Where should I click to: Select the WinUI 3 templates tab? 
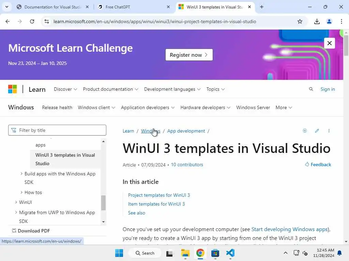tap(215, 7)
